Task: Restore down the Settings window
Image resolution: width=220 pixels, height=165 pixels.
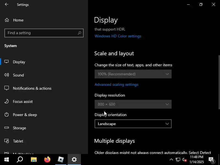Action: 201,4
